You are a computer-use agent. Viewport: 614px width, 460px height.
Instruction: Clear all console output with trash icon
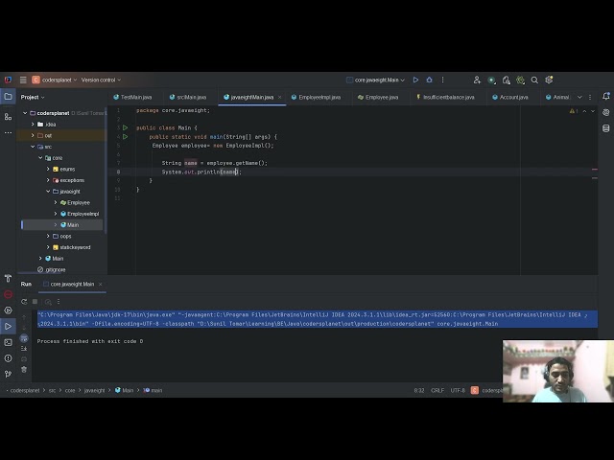(24, 369)
